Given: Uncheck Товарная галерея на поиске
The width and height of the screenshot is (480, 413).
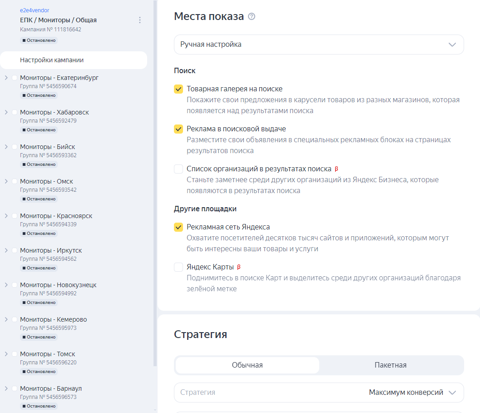Looking at the screenshot, I should (x=178, y=89).
